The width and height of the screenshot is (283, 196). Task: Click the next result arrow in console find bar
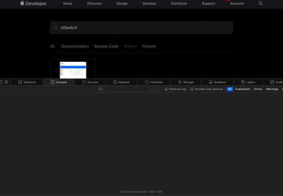click(x=157, y=89)
